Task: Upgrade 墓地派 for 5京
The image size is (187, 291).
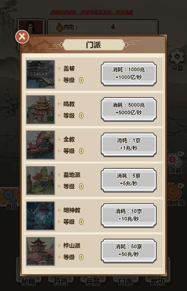Action: (129, 180)
